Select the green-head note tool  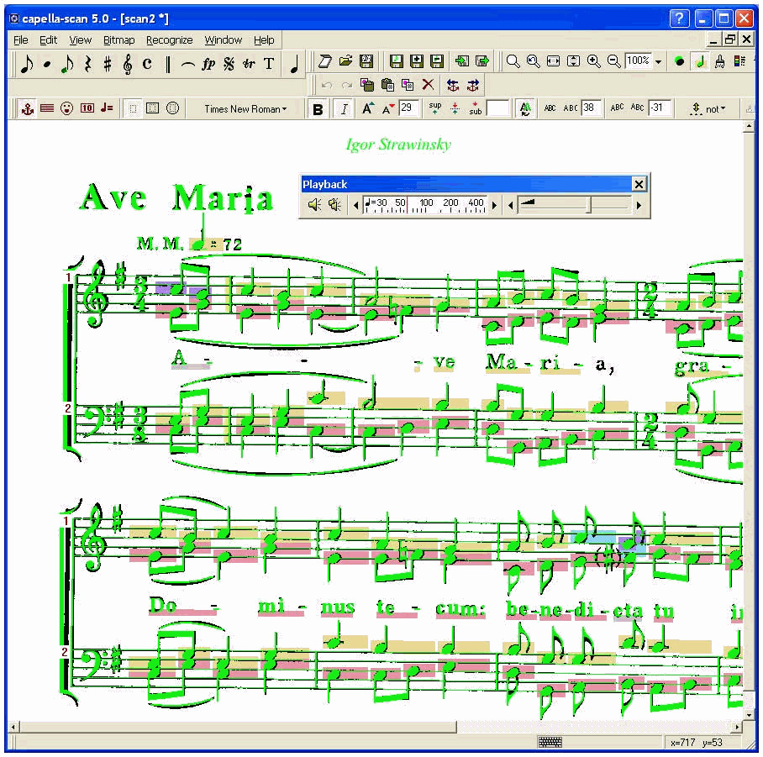tap(67, 64)
